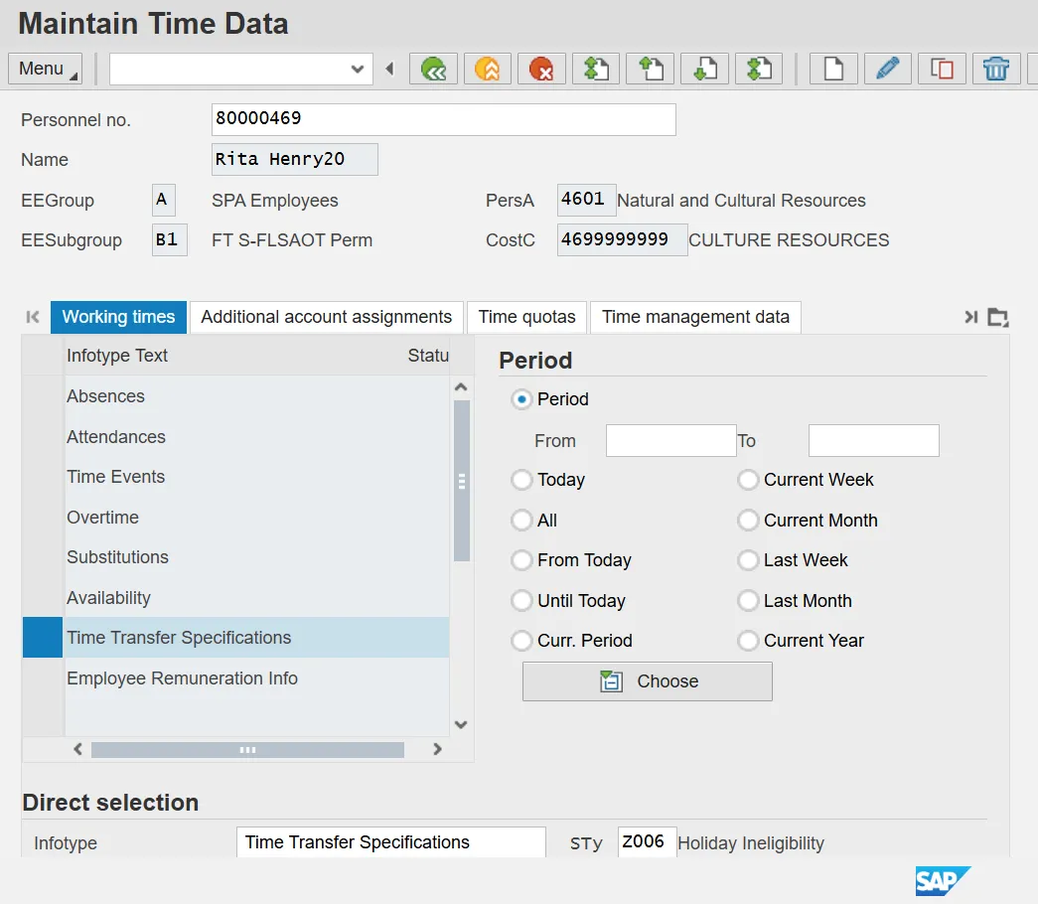Click the trash can Delete icon
This screenshot has width=1038, height=904.
point(995,69)
